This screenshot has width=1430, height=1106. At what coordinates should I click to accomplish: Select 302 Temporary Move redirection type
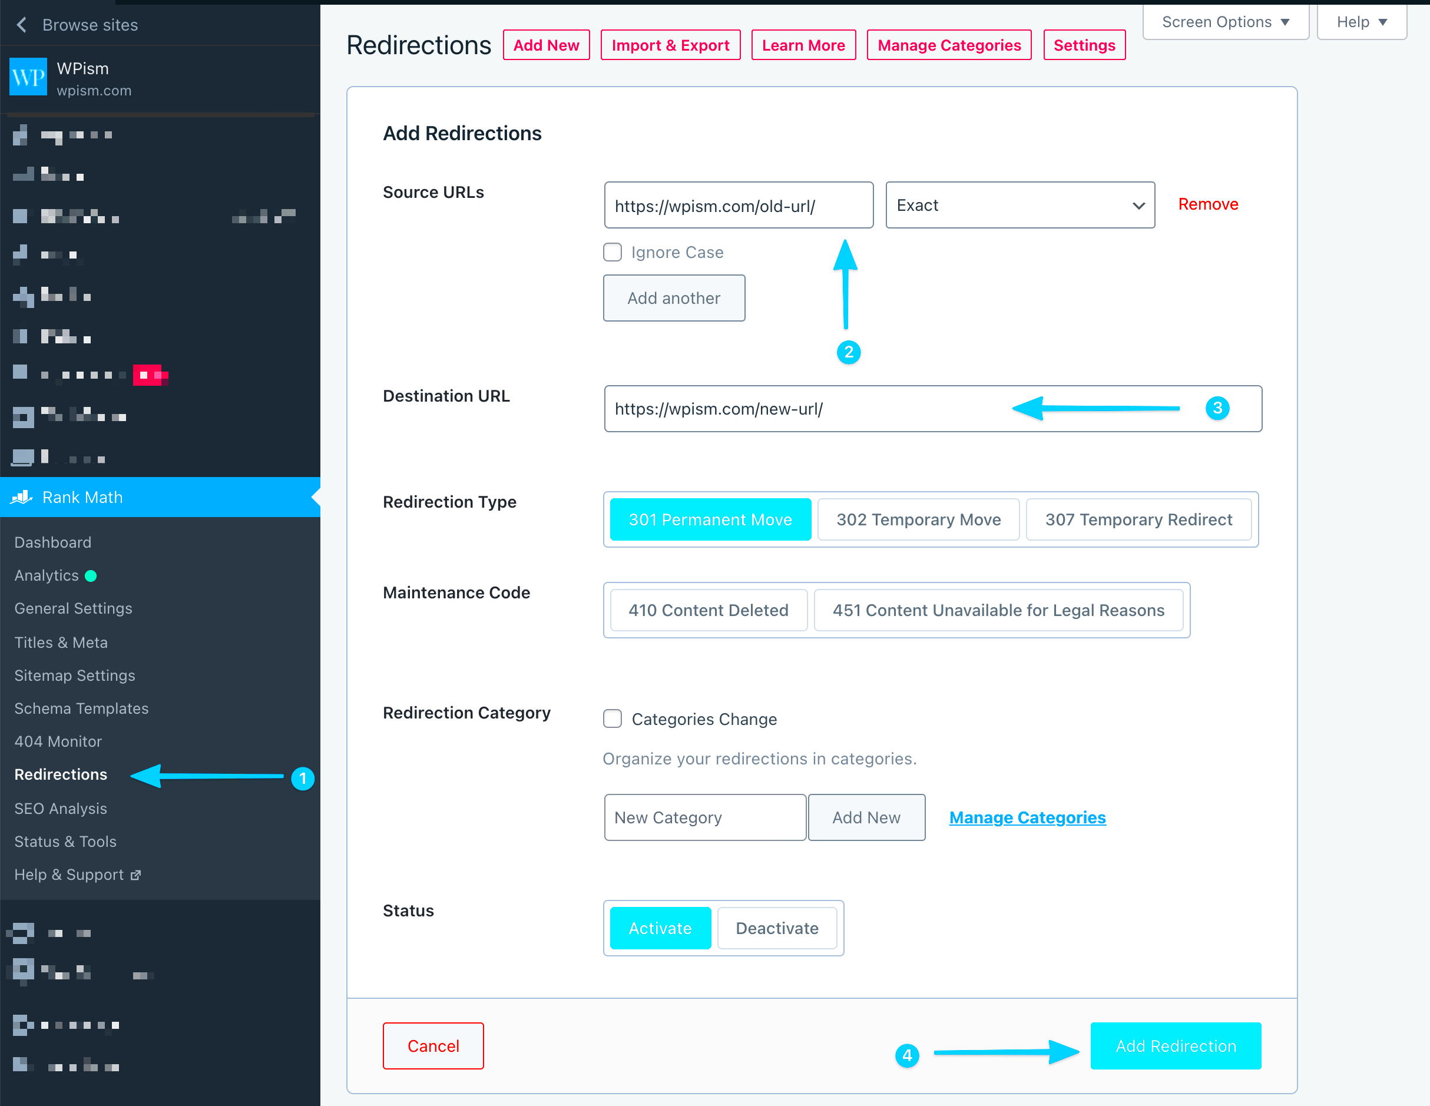coord(919,519)
